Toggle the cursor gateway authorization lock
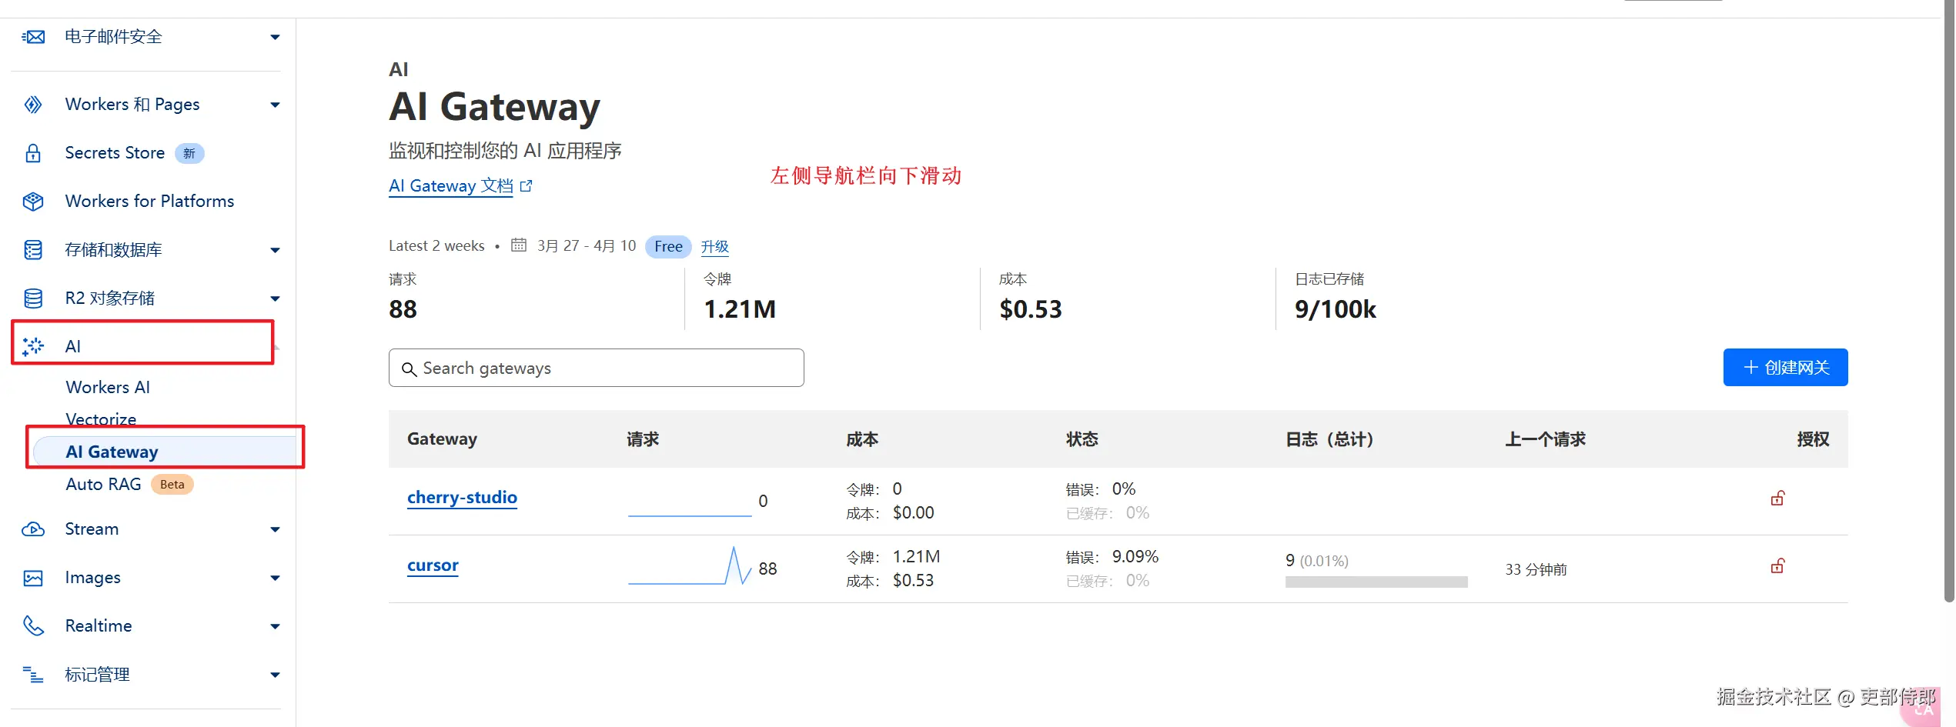 pos(1777,566)
